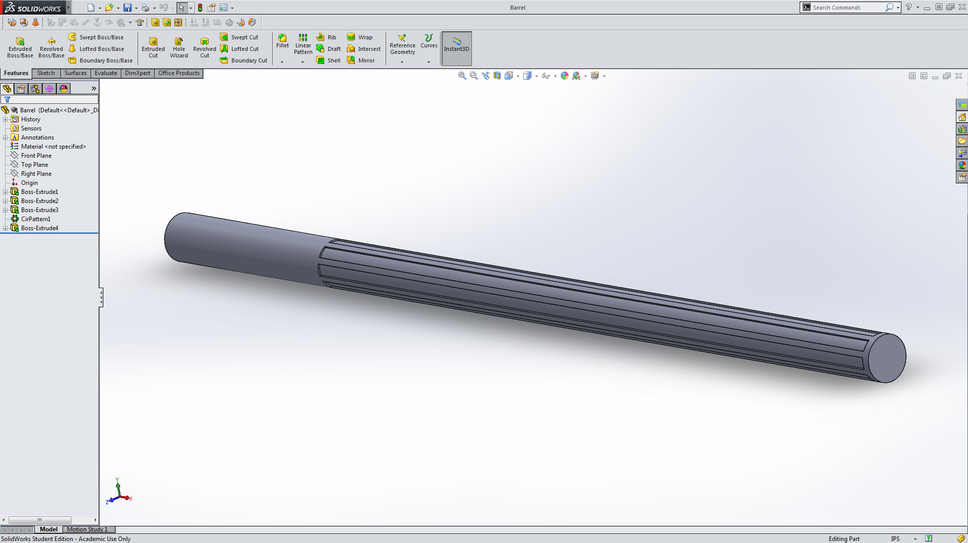Viewport: 968px width, 543px height.
Task: Open the Evaluate tab
Action: [x=106, y=73]
